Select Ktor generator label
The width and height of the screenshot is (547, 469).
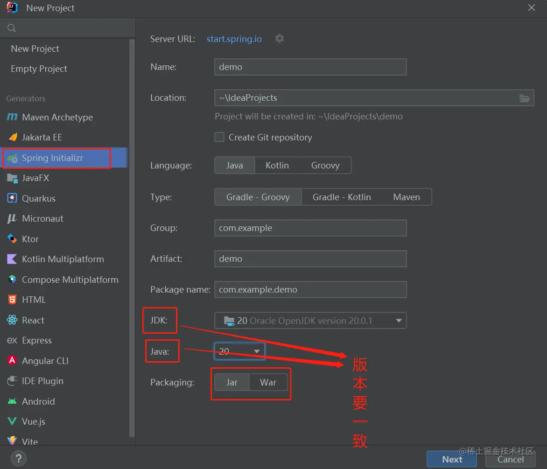coord(30,239)
